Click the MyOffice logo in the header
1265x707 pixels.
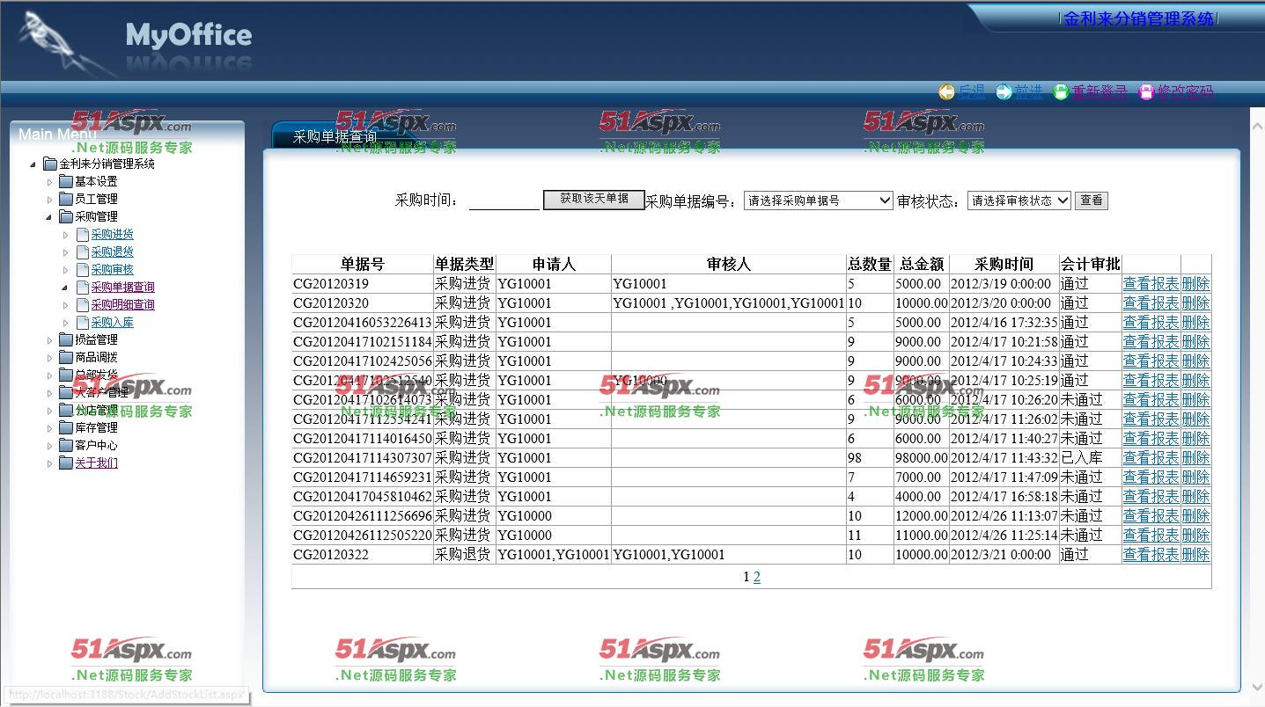tap(188, 36)
